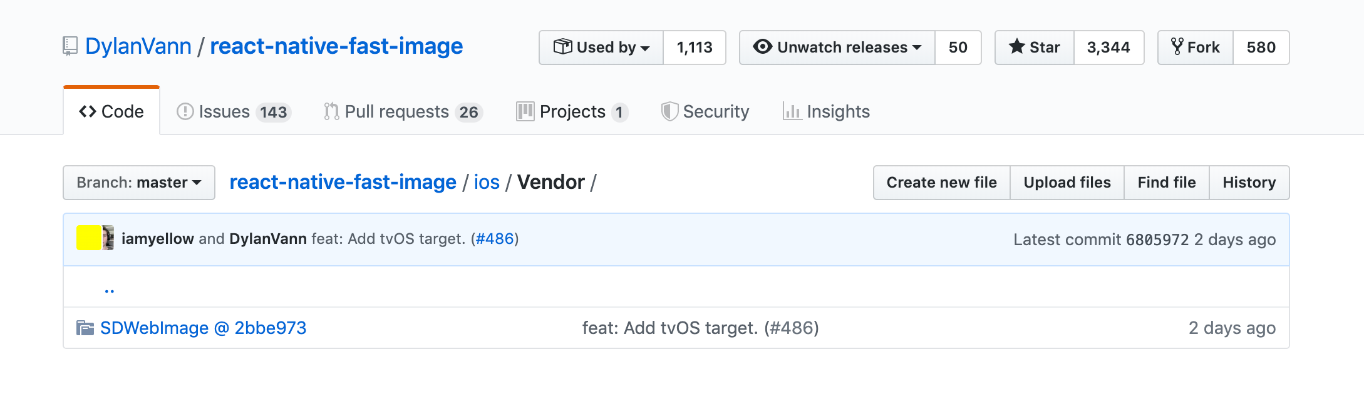
Task: Switch to the Issues tab
Action: [x=224, y=111]
